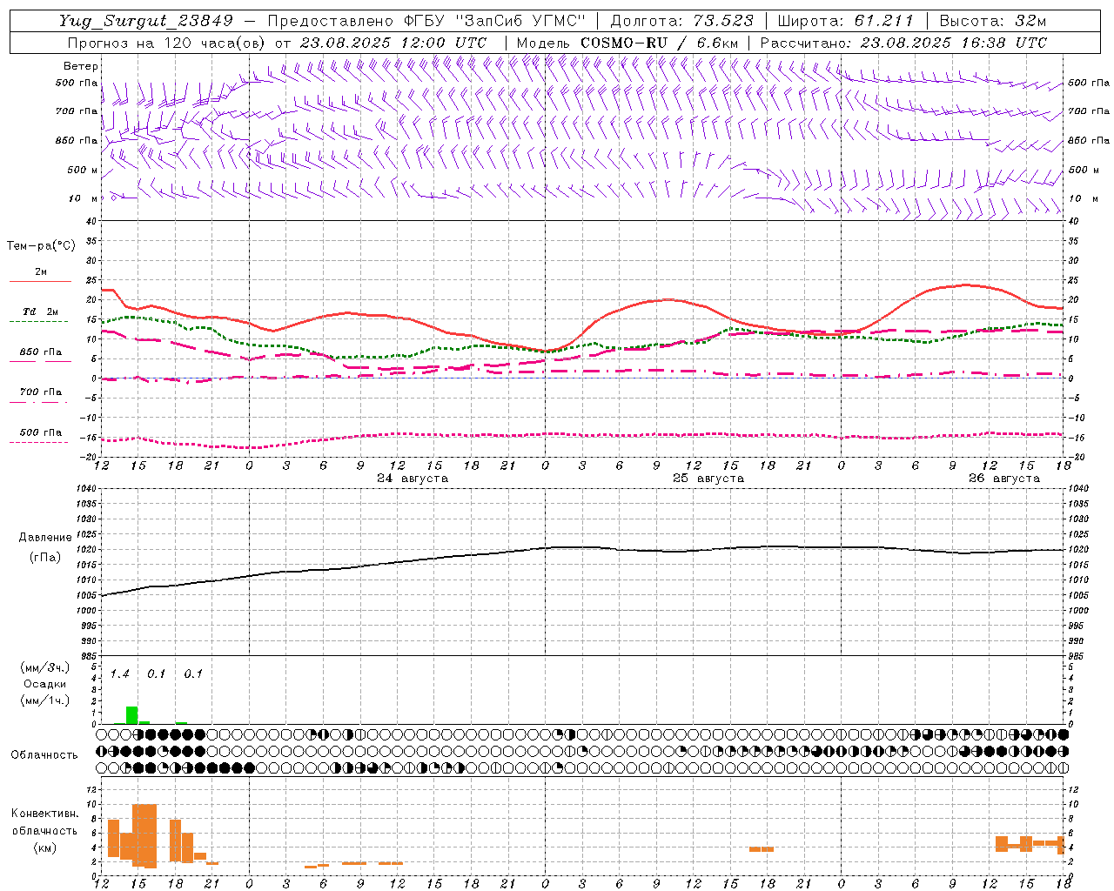Click the 500 м wind level label on left axis

pos(83,170)
